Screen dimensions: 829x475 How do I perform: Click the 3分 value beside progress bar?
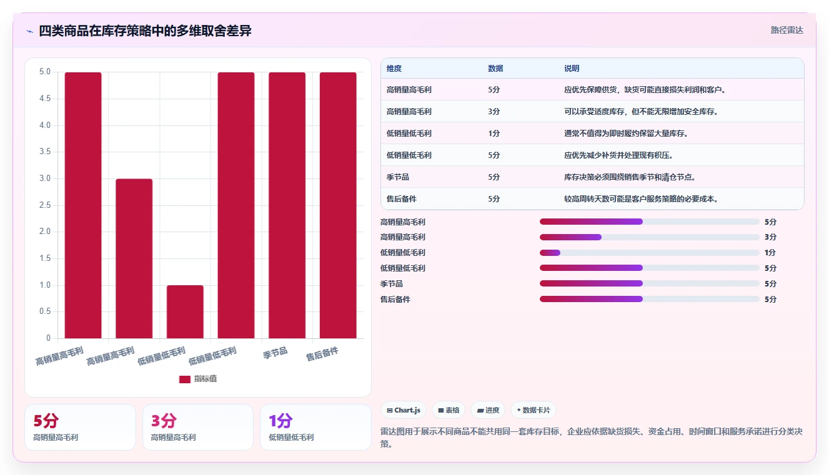pyautogui.click(x=770, y=237)
